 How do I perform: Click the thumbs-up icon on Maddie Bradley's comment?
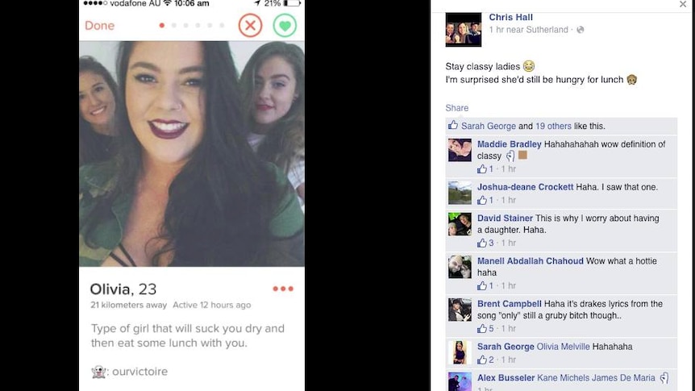coord(482,169)
